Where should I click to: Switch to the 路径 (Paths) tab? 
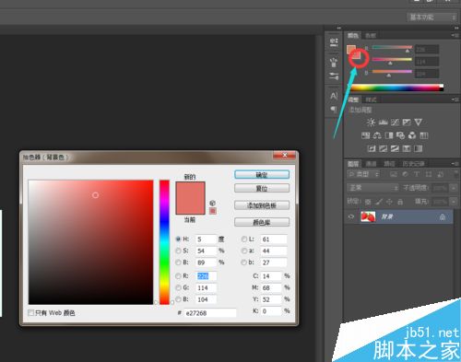(389, 164)
